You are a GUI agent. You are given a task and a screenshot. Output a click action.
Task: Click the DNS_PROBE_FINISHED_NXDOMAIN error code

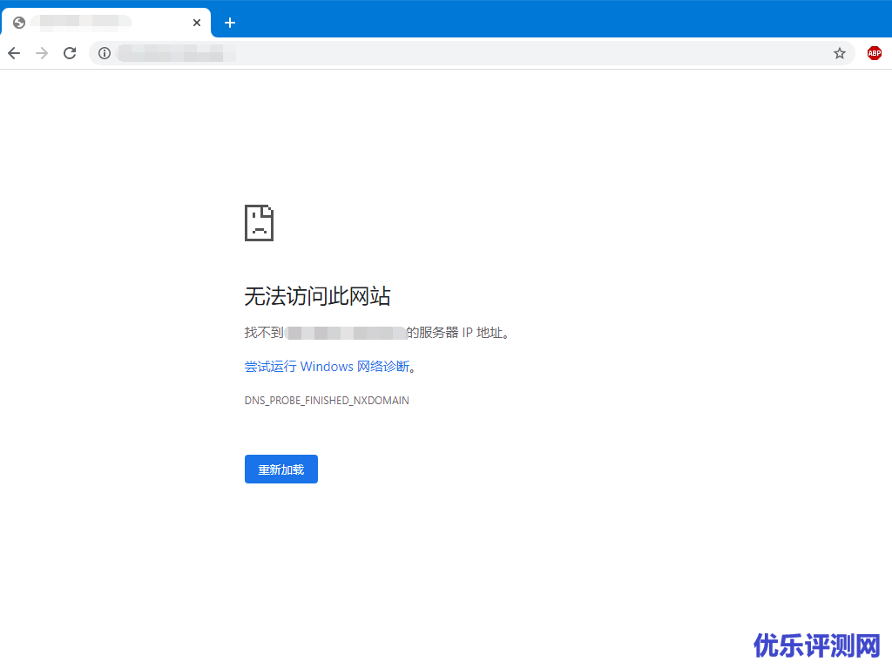point(327,401)
